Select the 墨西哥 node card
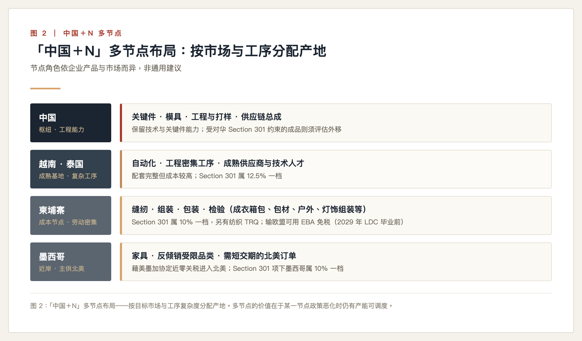 pos(71,262)
